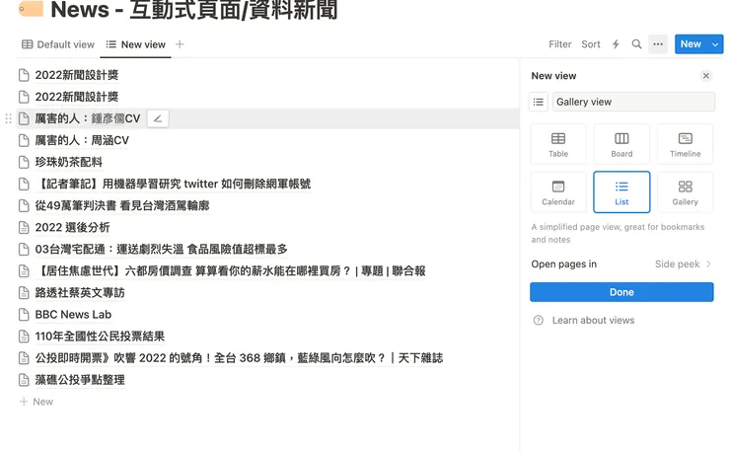Open 從49萬筆判決書 看見台灣酒駕輪廓 page
Screen dimensions: 730x452
point(122,205)
